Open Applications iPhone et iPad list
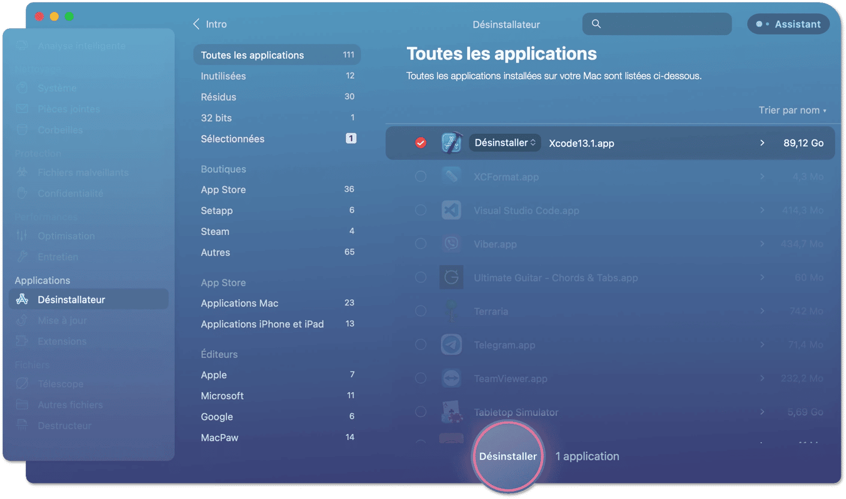846x499 pixels. tap(277, 324)
